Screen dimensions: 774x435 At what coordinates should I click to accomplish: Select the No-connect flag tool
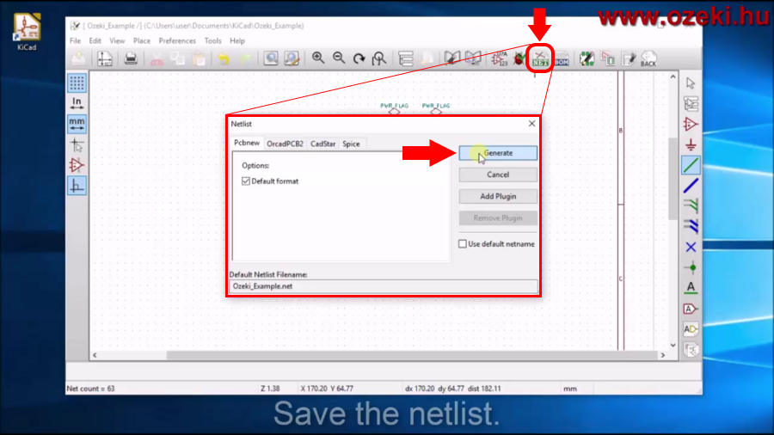coord(691,247)
